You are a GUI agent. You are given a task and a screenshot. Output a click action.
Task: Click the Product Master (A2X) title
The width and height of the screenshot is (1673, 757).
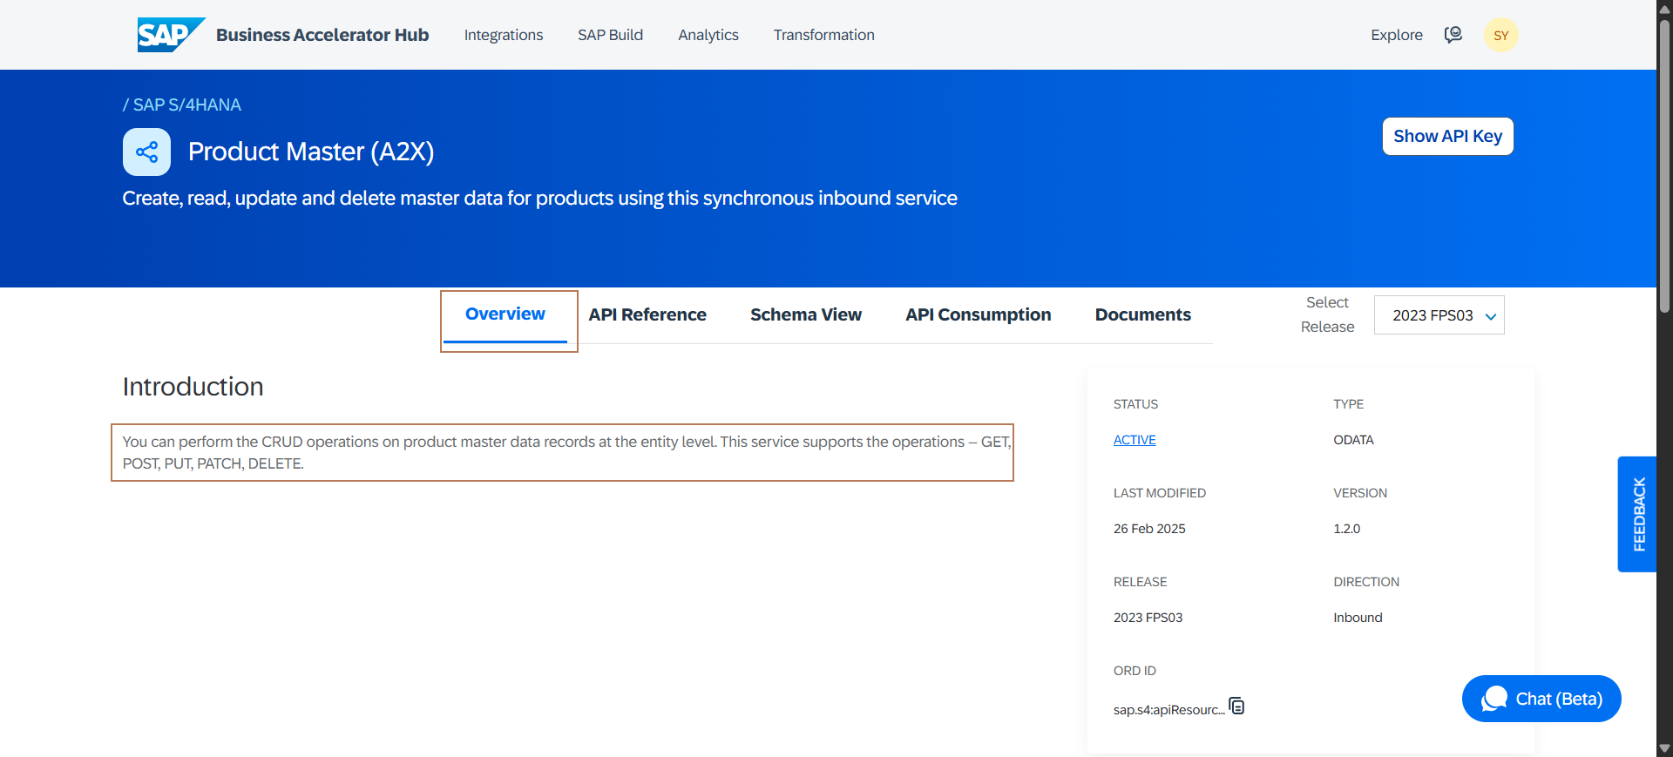311,152
